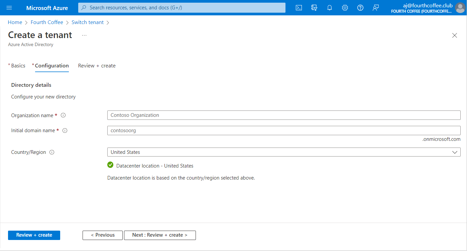
Task: Open the ellipsis menu beside Create a tenant
Action: coord(84,35)
